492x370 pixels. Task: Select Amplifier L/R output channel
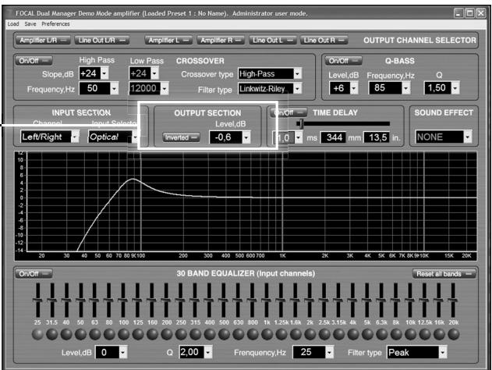(43, 41)
